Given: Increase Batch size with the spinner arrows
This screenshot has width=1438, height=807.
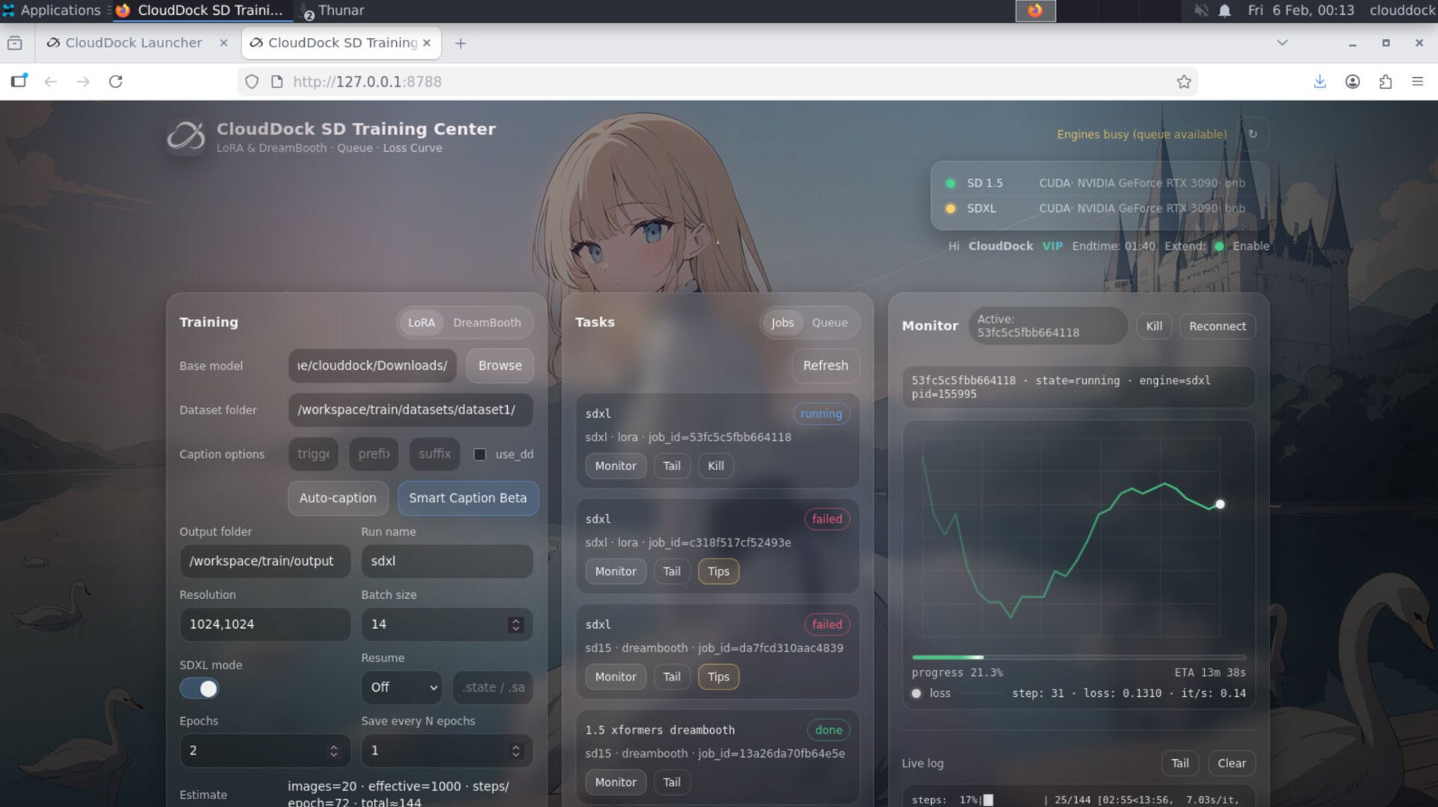Looking at the screenshot, I should [x=515, y=620].
